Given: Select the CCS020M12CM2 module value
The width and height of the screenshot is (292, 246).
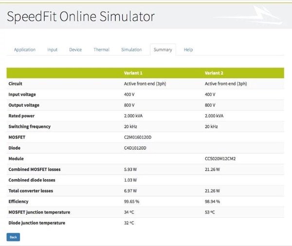Looking at the screenshot, I should pyautogui.click(x=220, y=158).
